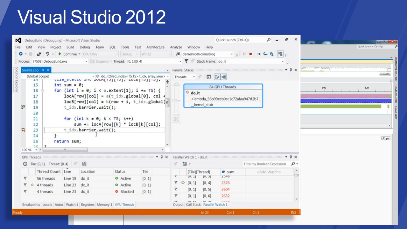Switch to the Breakpoints tab

coord(31,205)
